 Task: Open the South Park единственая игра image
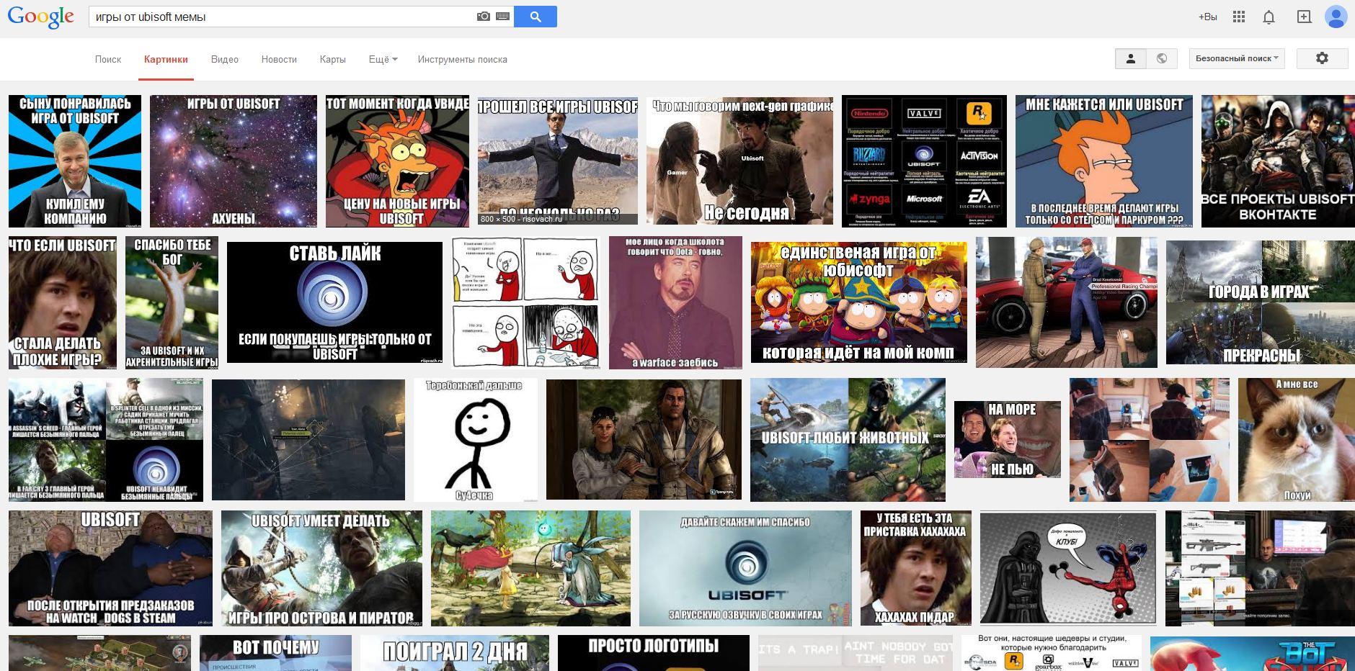coord(859,302)
